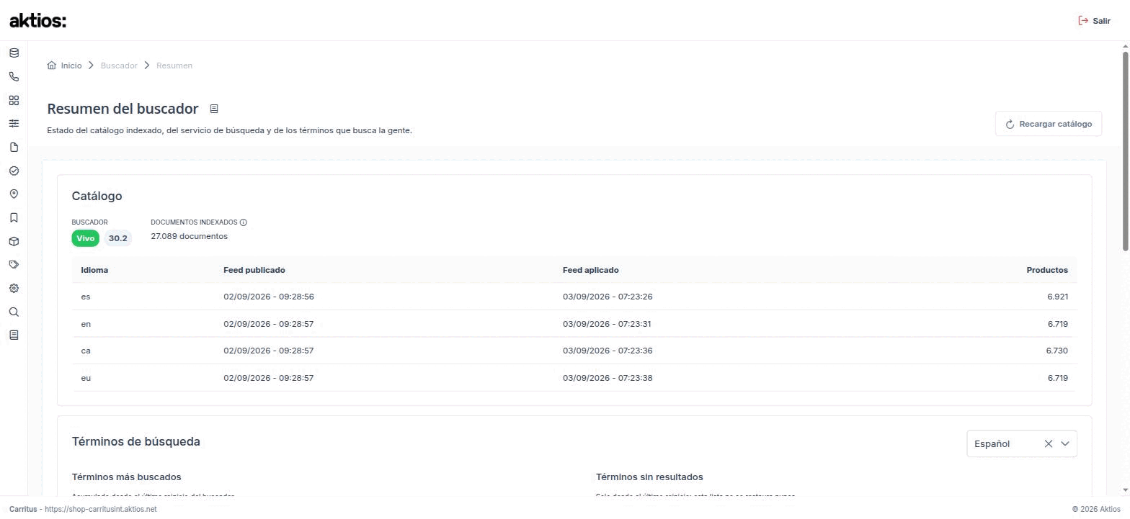Click feed applied time 07:23:26
This screenshot has width=1130, height=519.
pyautogui.click(x=608, y=297)
